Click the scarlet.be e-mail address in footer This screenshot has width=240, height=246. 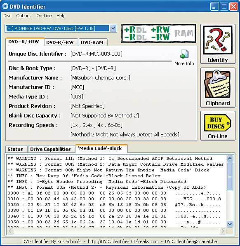tap(191, 241)
